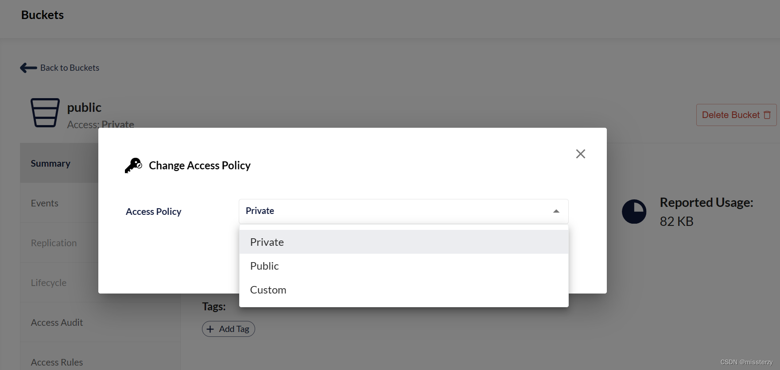Click the Back to Buckets link
The image size is (780, 370).
click(70, 68)
